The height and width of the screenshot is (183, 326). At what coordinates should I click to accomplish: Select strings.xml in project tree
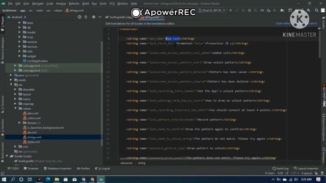coord(32,137)
